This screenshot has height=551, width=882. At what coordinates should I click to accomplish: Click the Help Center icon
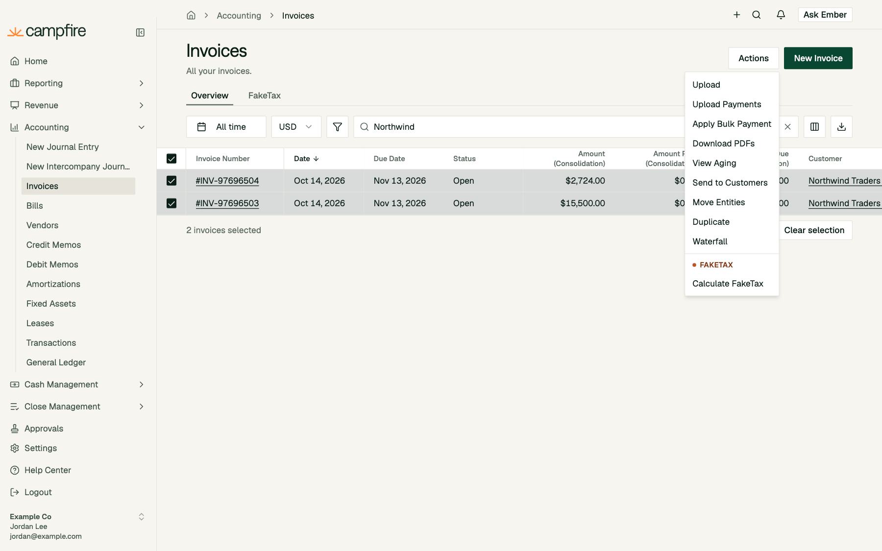pos(15,470)
